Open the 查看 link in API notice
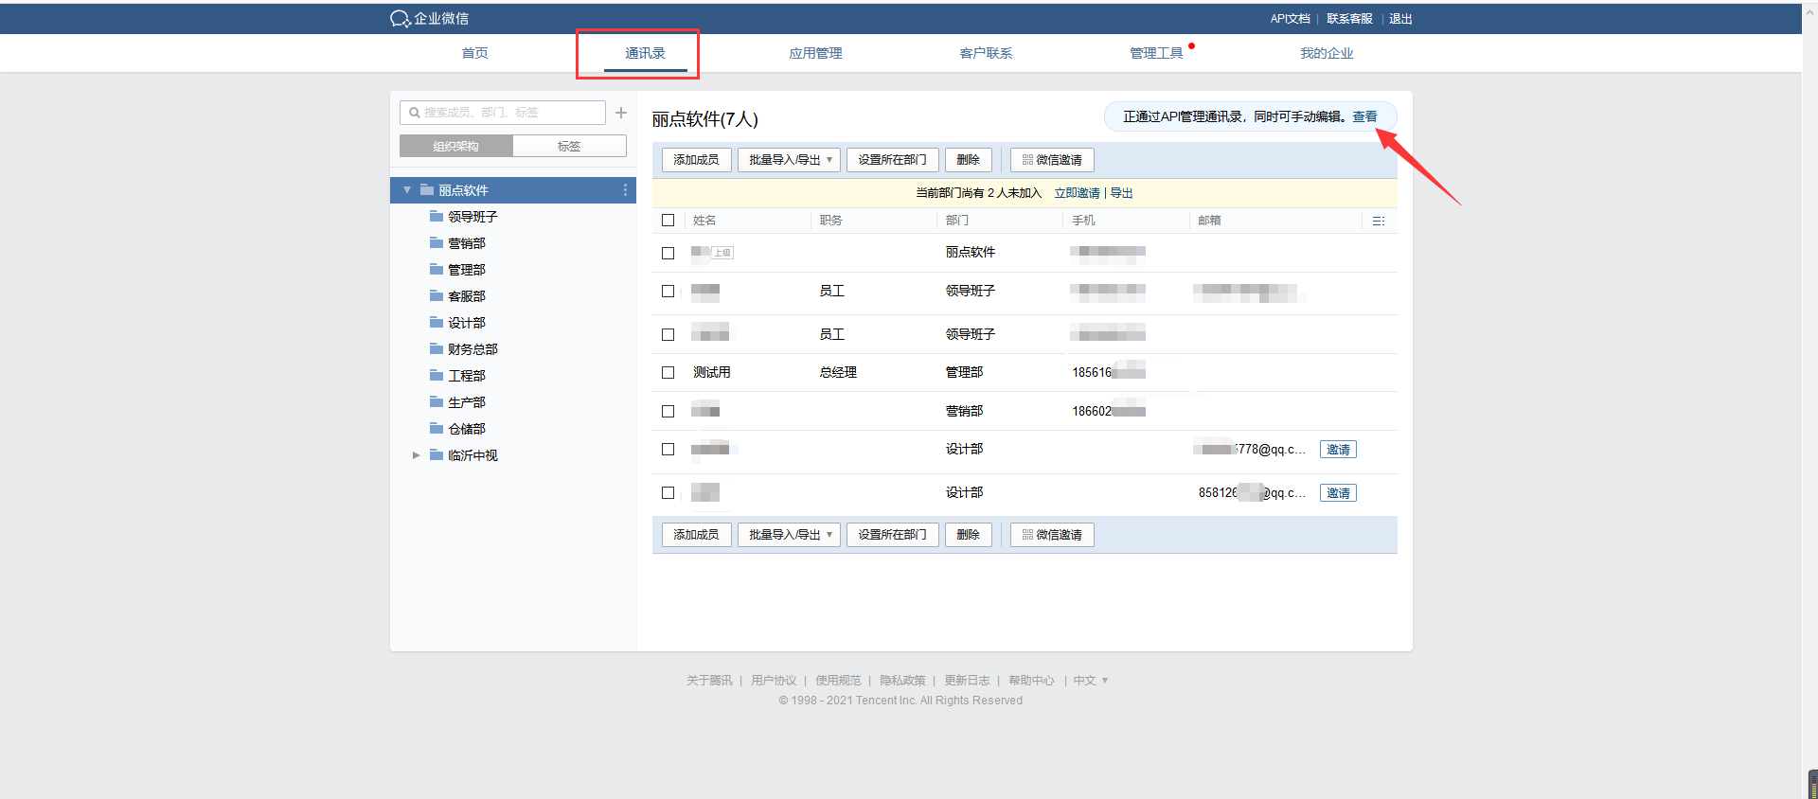This screenshot has height=799, width=1818. pyautogui.click(x=1364, y=116)
